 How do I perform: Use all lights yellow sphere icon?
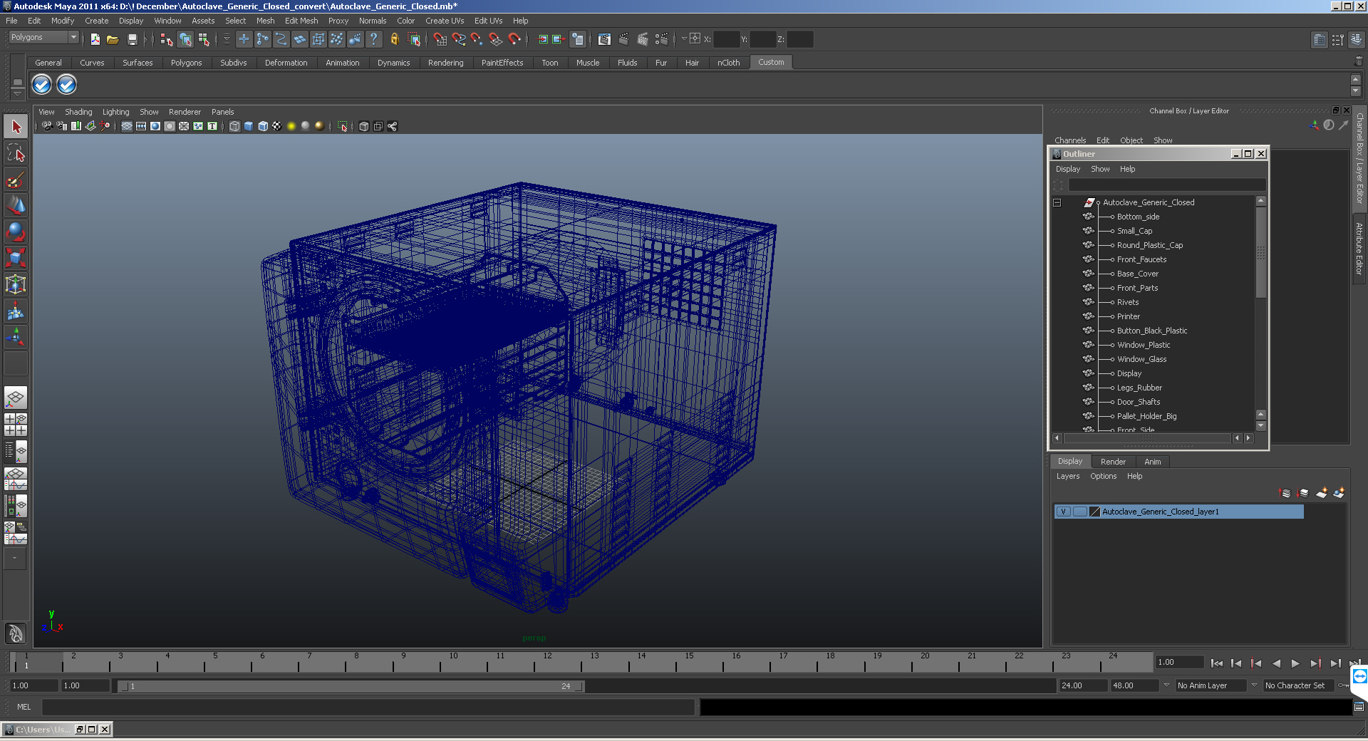click(291, 126)
